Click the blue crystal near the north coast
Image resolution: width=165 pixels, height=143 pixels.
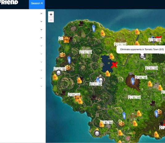click(x=94, y=28)
